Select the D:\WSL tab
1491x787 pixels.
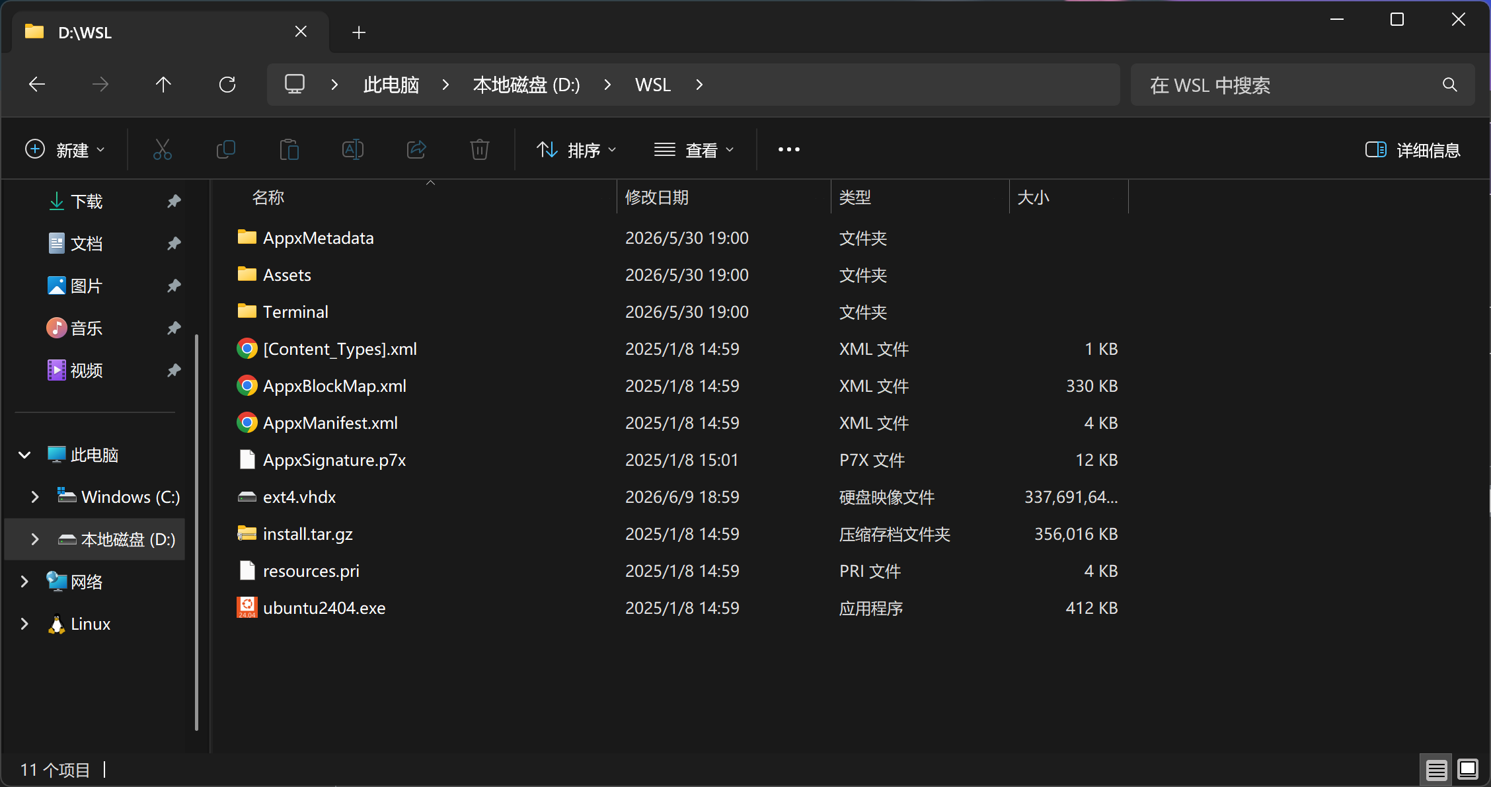tap(171, 32)
